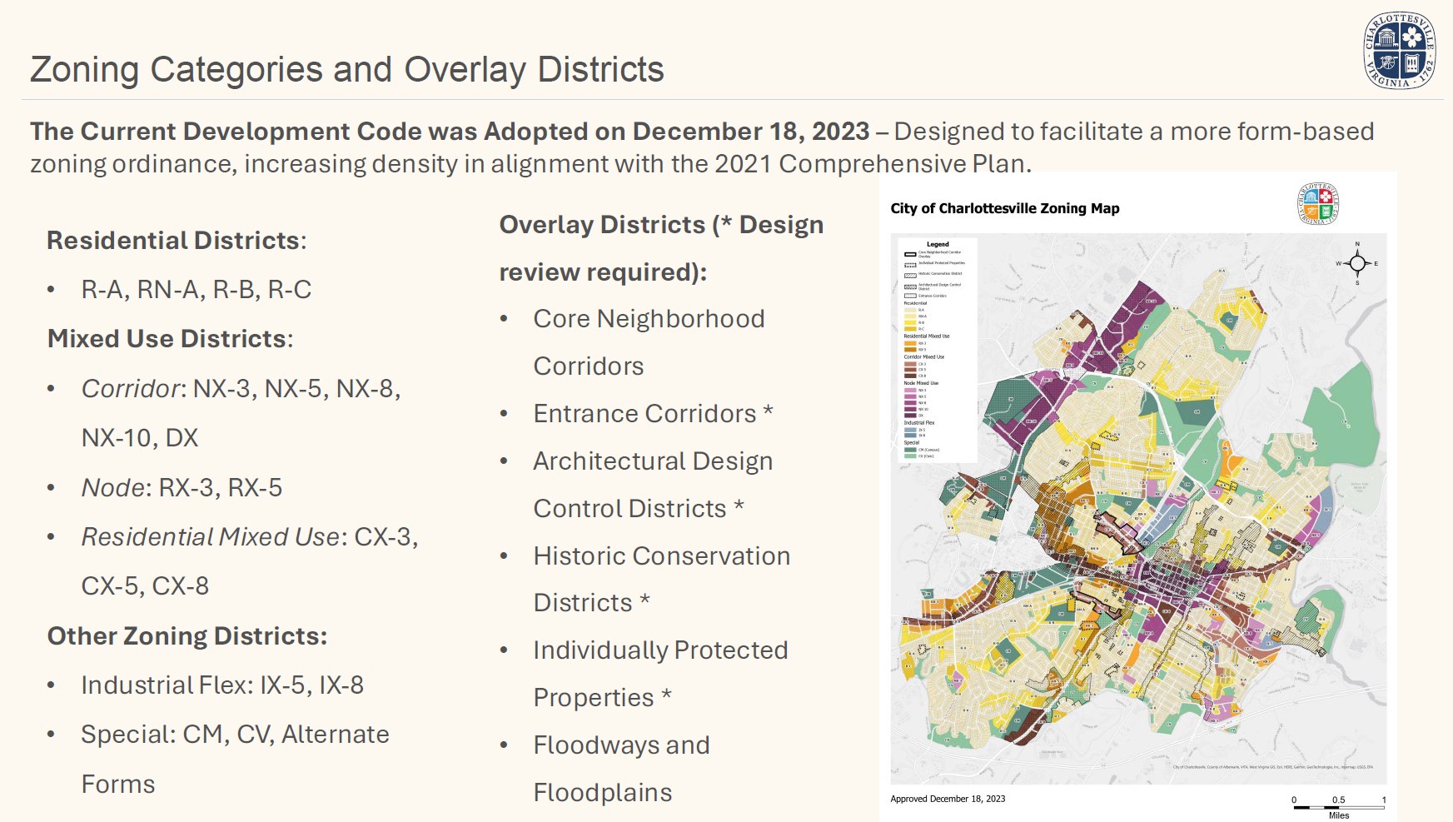
Task: Click the R-A residential legend color swatch
Action: [910, 310]
